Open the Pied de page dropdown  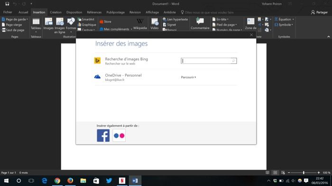pyautogui.click(x=225, y=25)
